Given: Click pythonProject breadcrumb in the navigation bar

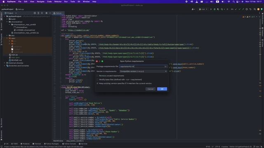Looking at the screenshot, I should point(7,9).
